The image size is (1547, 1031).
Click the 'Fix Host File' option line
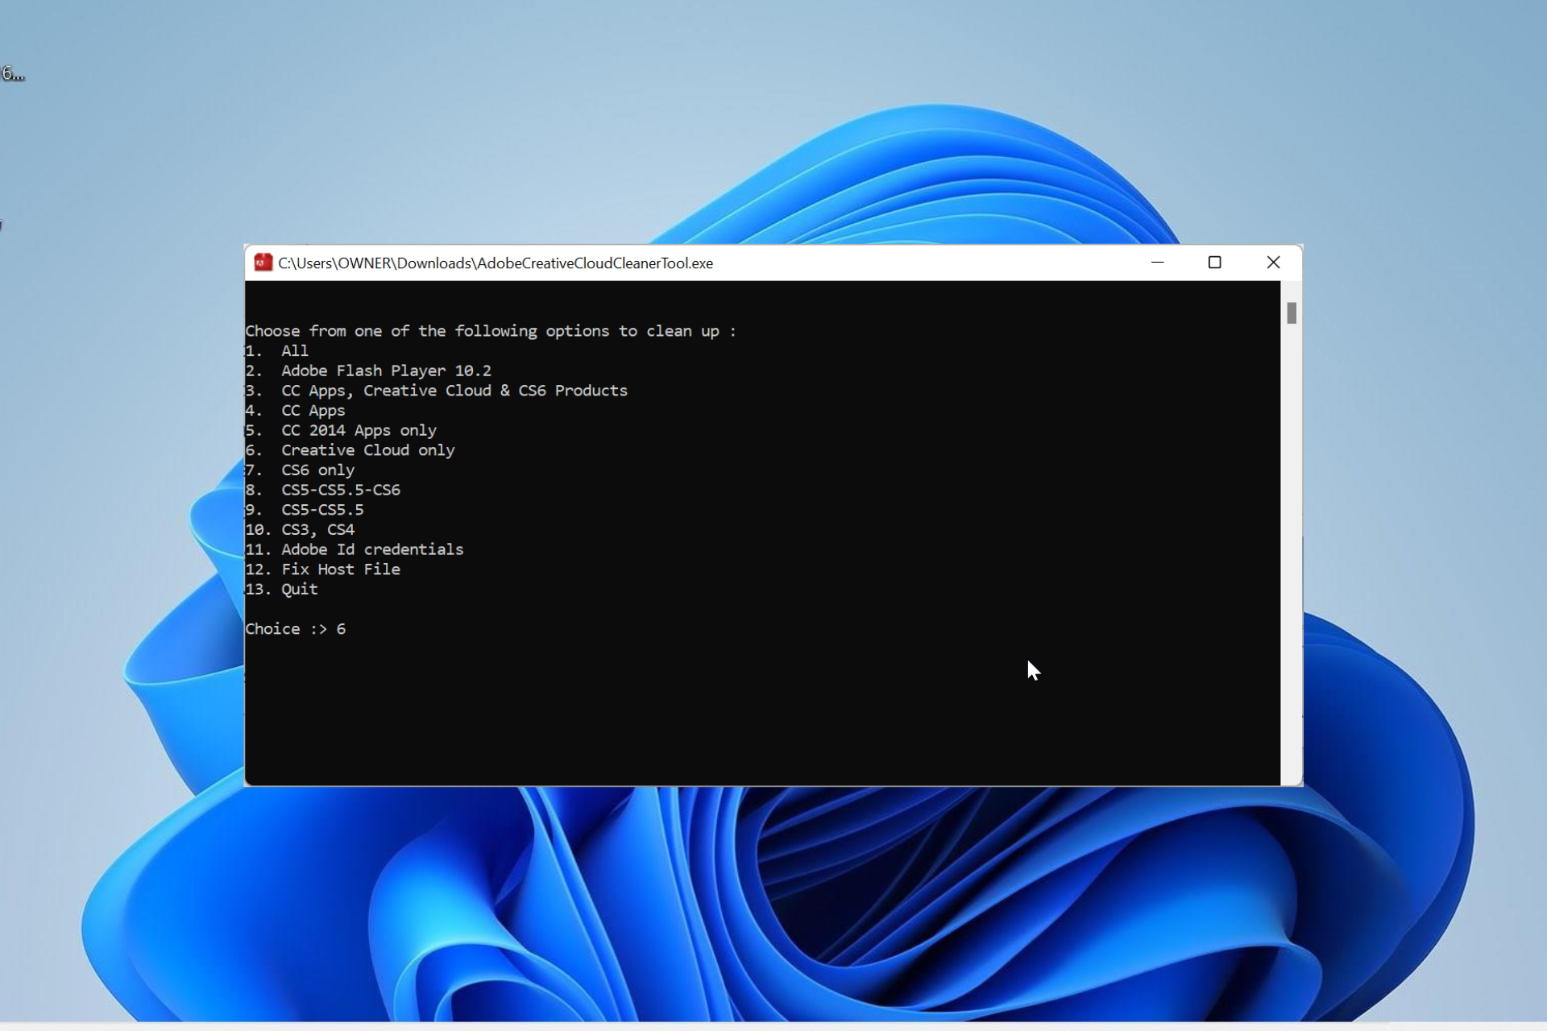[x=340, y=569]
